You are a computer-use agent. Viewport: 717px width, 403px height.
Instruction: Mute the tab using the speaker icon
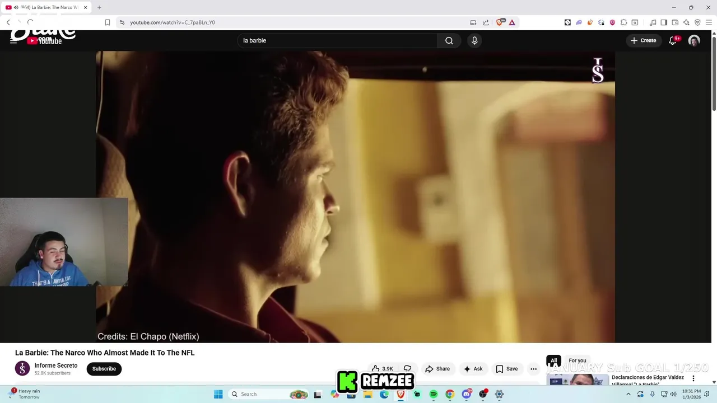click(16, 7)
